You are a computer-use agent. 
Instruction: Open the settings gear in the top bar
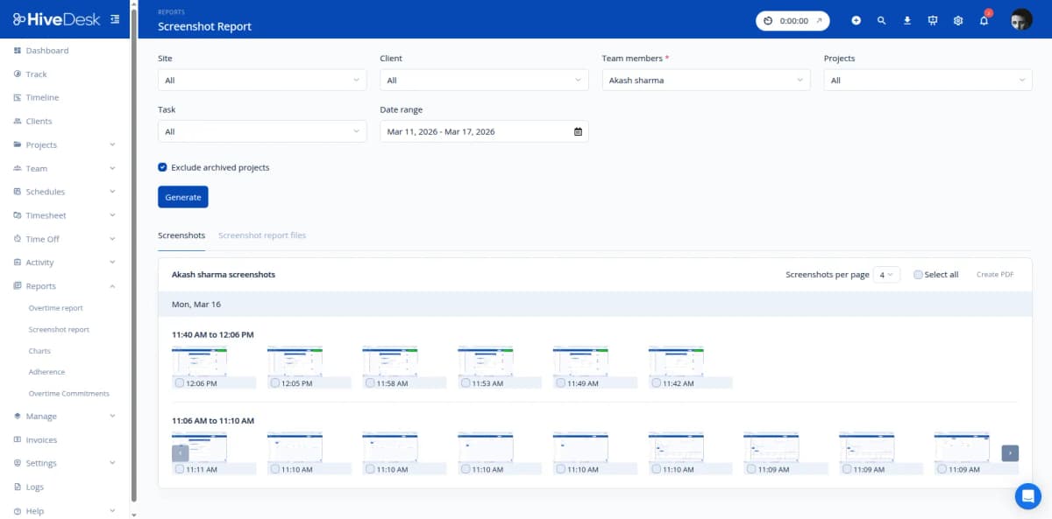click(x=958, y=19)
